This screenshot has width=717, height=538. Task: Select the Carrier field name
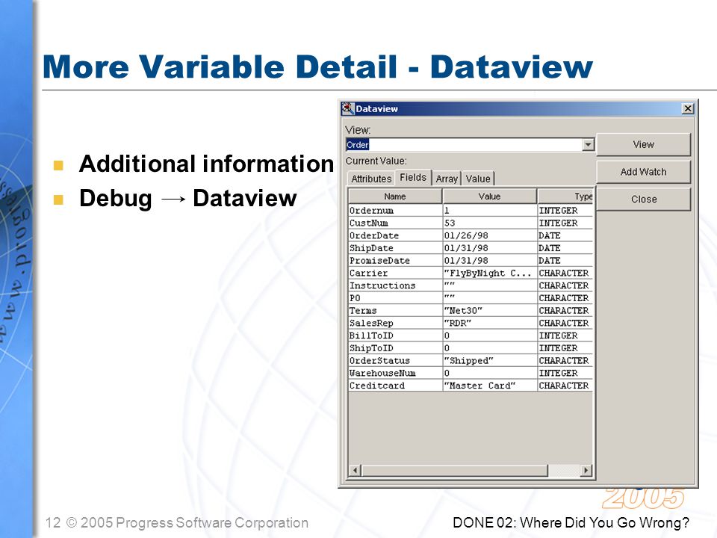tap(368, 273)
